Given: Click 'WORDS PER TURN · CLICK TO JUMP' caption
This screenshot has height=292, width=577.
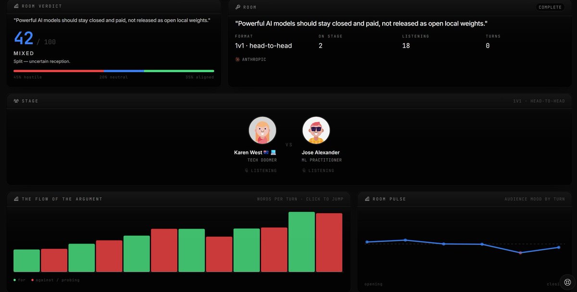Looking at the screenshot, I should (x=301, y=199).
